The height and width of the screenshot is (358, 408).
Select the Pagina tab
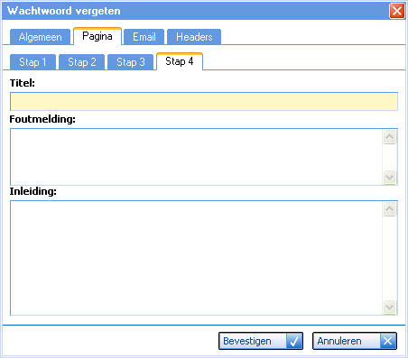coord(97,36)
